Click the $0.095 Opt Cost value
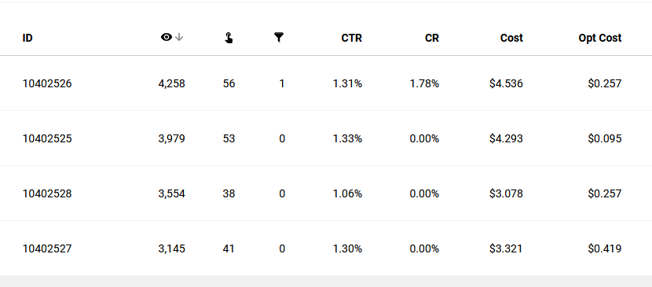Screen dimensions: 652x287 [x=605, y=138]
